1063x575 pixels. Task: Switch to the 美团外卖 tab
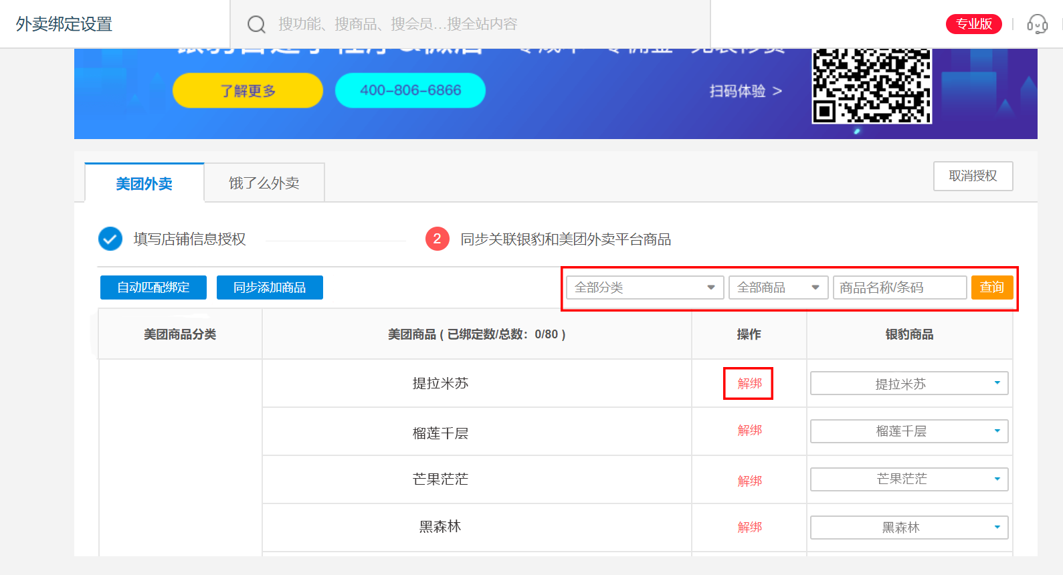pos(144,183)
